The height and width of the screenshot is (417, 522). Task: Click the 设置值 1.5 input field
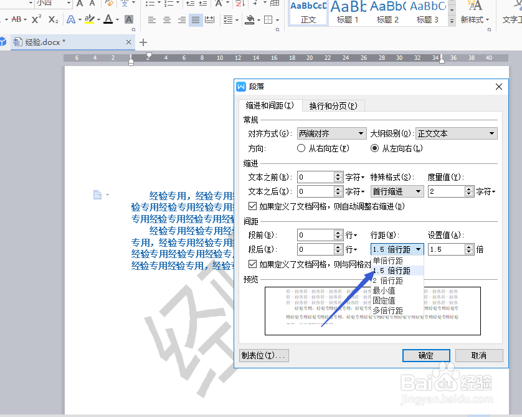[446, 249]
